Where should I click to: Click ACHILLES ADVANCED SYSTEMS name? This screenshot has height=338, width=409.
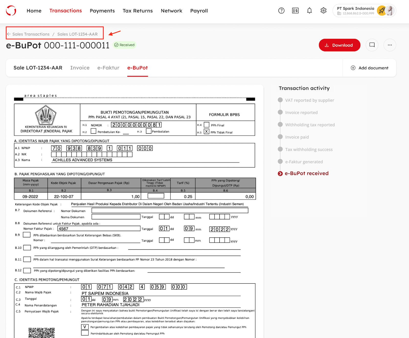[x=82, y=160]
